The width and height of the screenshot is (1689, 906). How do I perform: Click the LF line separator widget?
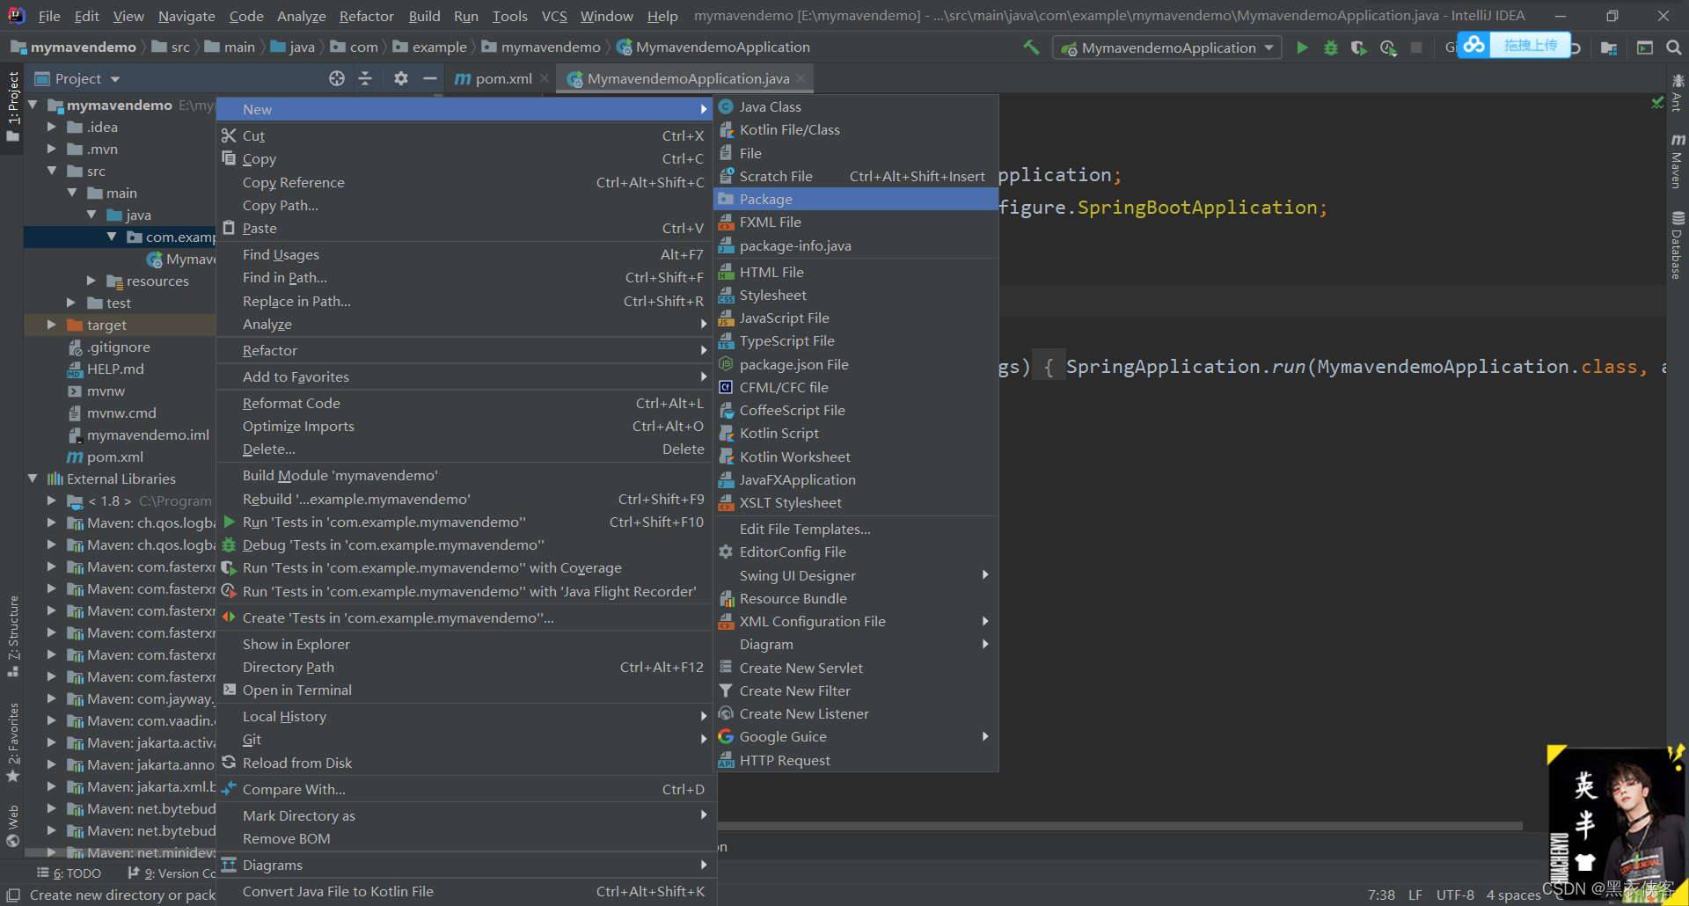pos(1415,895)
